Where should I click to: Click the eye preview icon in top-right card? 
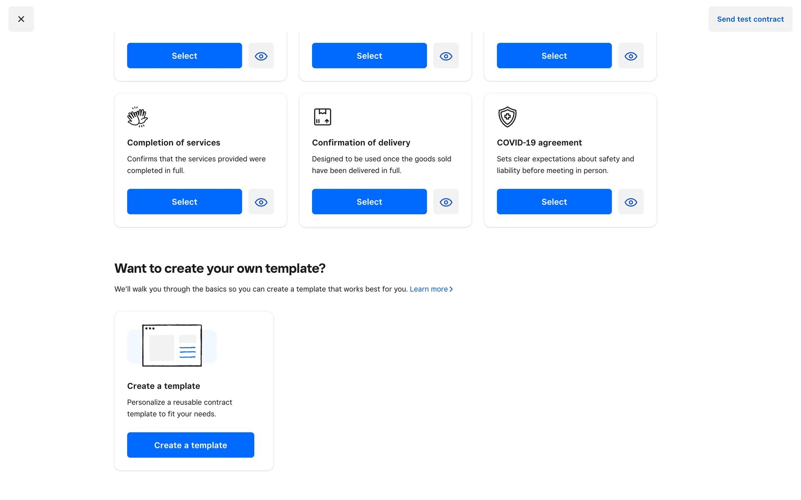630,56
